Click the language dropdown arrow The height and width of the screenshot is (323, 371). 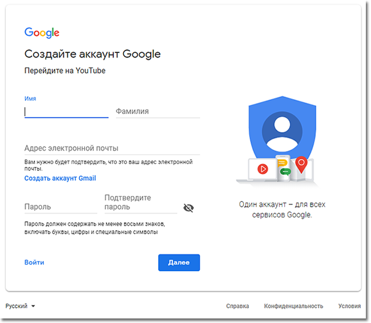(x=33, y=306)
